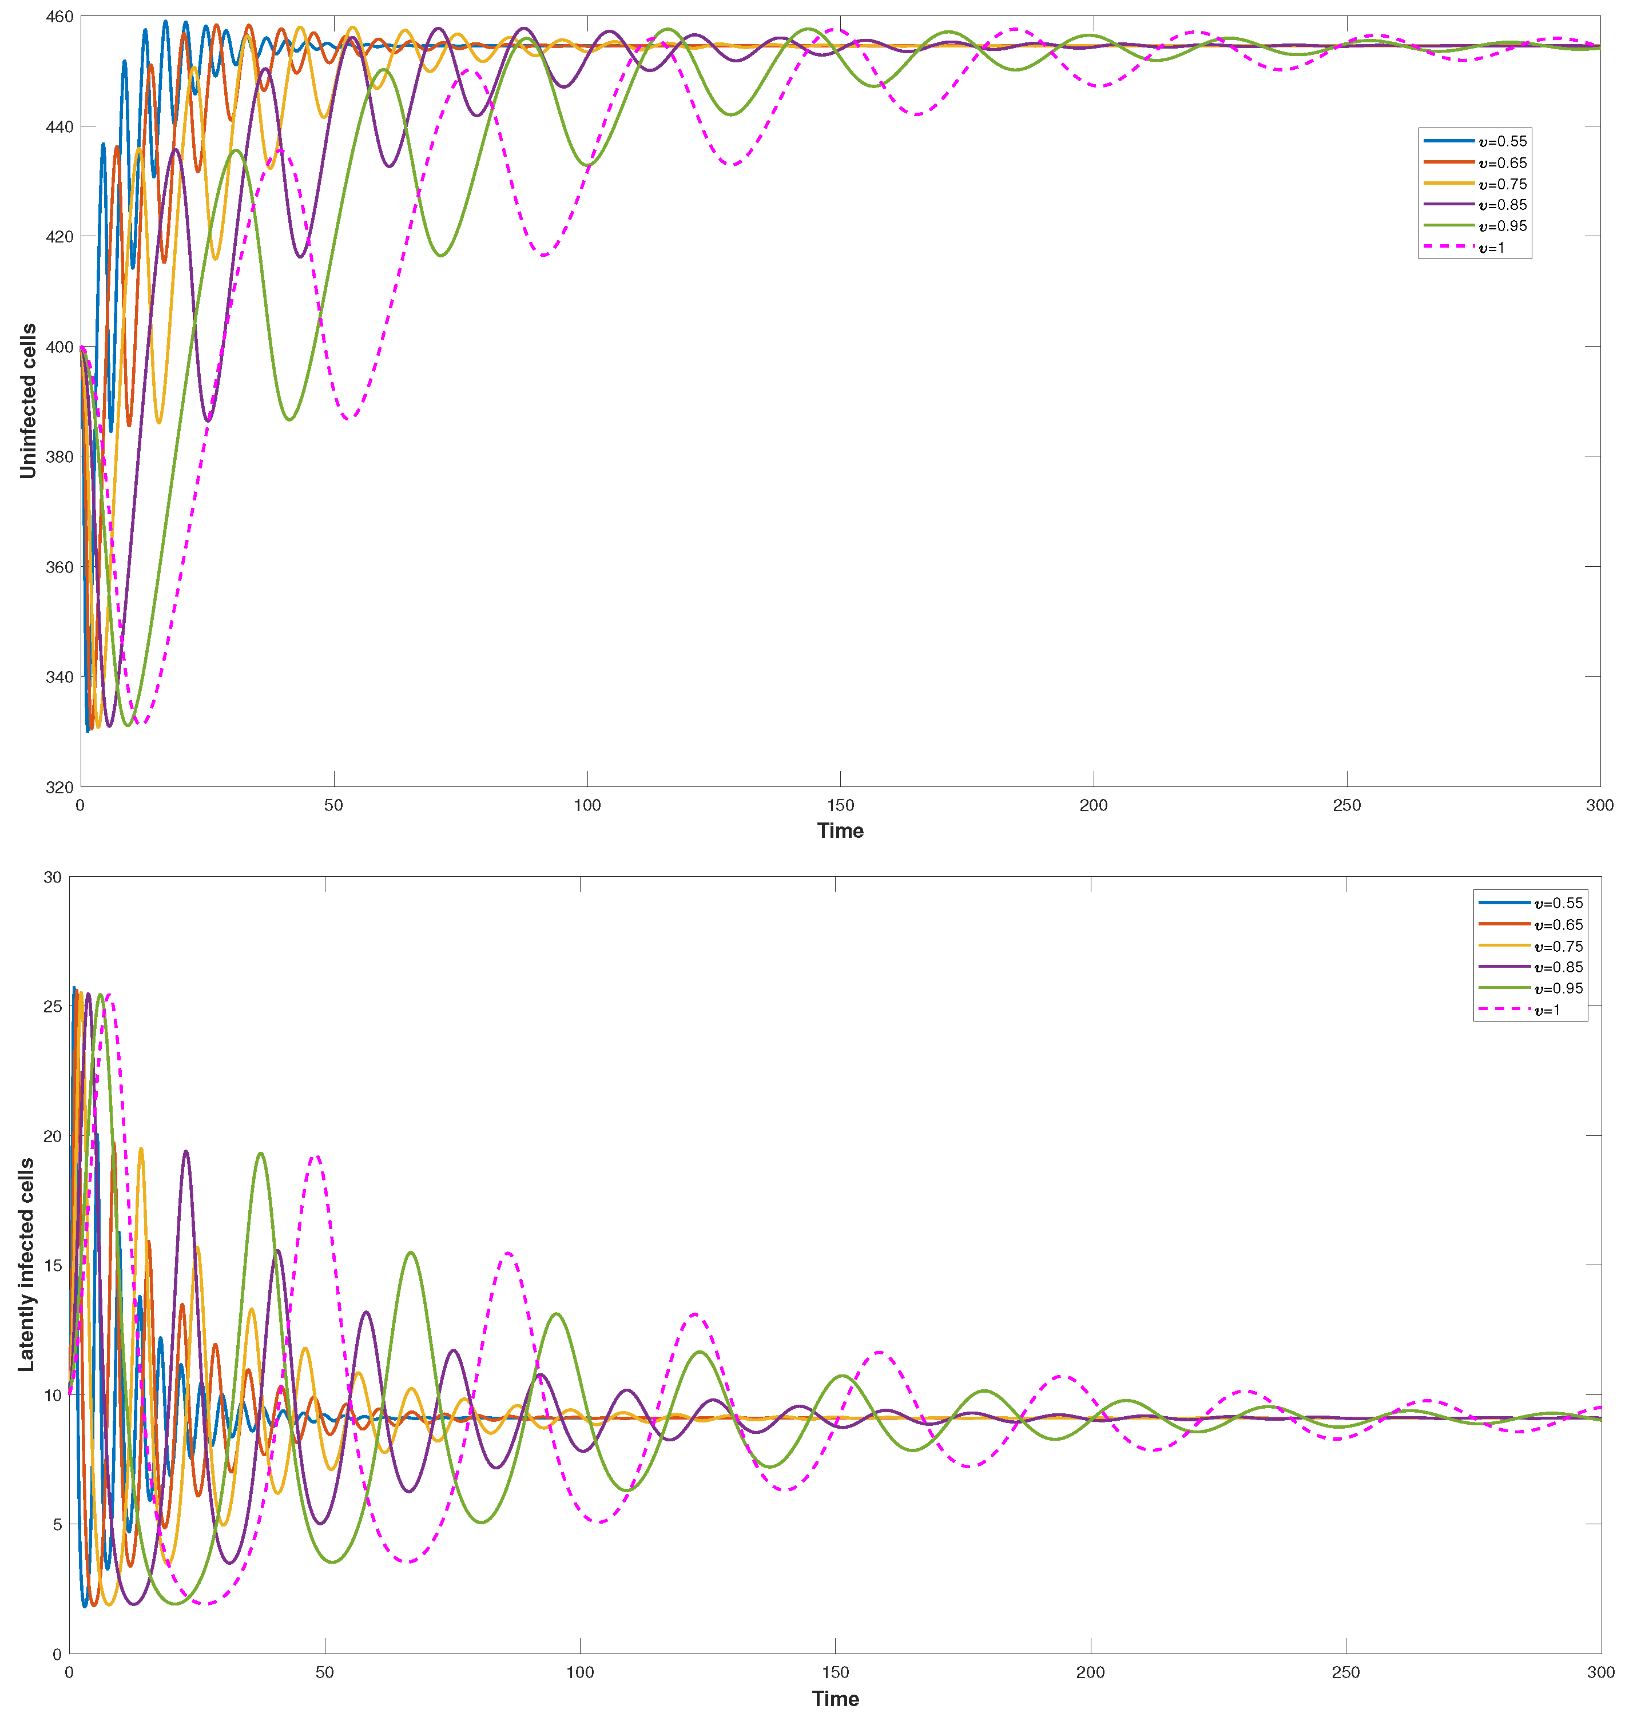Click the υ=0.55 legend entry in top plot
1629x1717 pixels.
pos(1502,142)
